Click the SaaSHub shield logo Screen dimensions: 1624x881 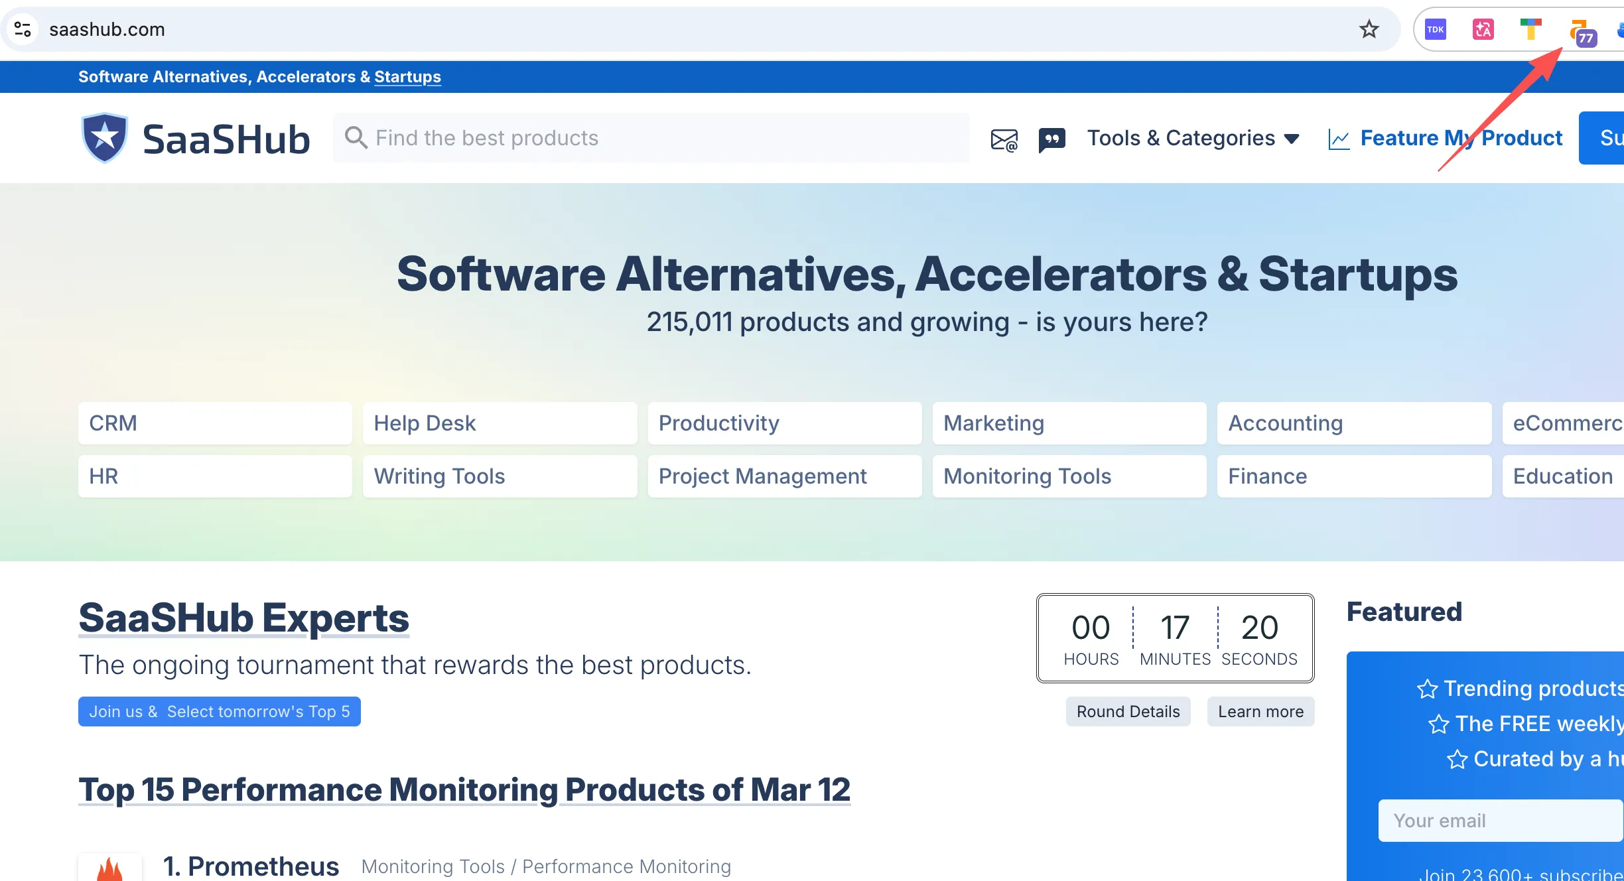104,138
